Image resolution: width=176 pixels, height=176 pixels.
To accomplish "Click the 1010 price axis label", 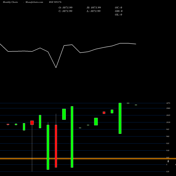I will point(168,122).
